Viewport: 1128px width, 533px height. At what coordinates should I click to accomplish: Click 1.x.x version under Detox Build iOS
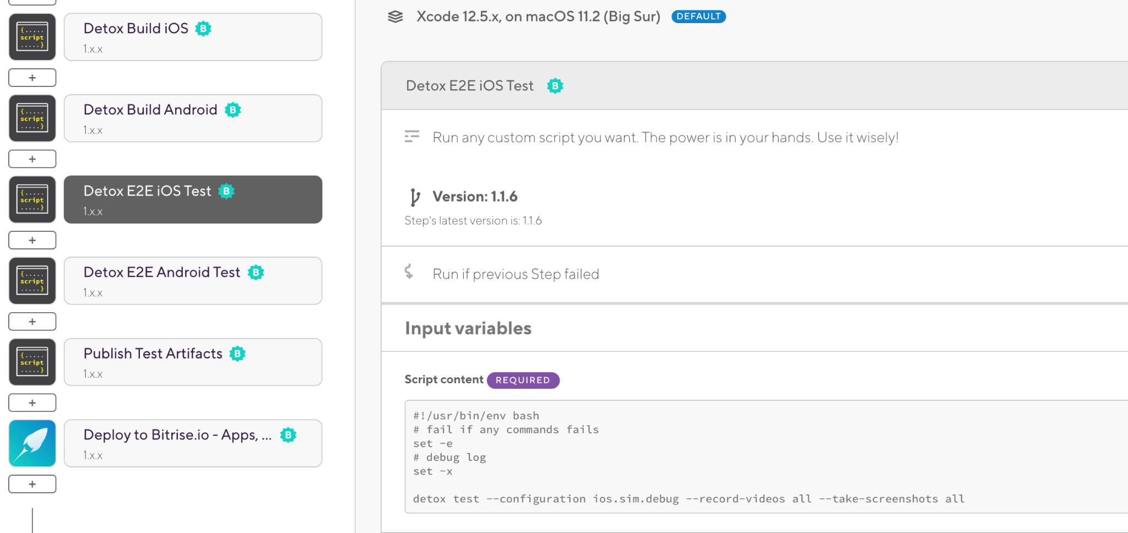coord(93,49)
